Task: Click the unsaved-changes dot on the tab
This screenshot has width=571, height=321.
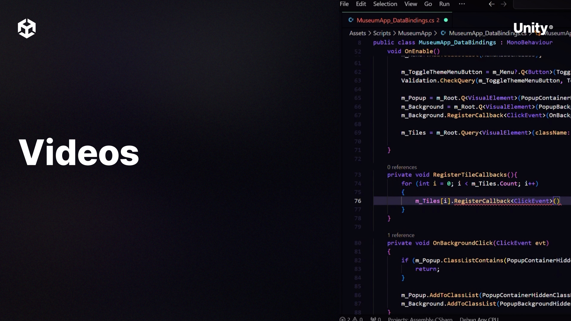Action: (446, 20)
